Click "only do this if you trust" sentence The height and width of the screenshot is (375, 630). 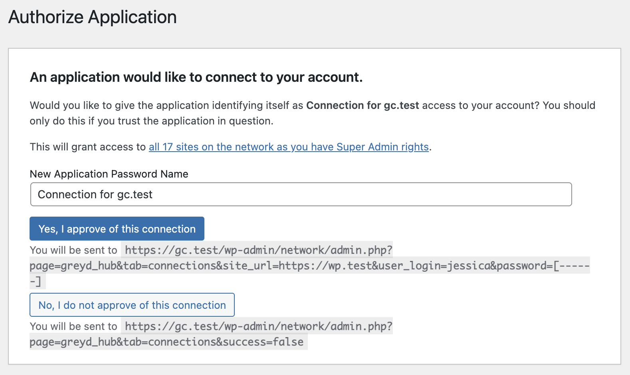tap(151, 121)
